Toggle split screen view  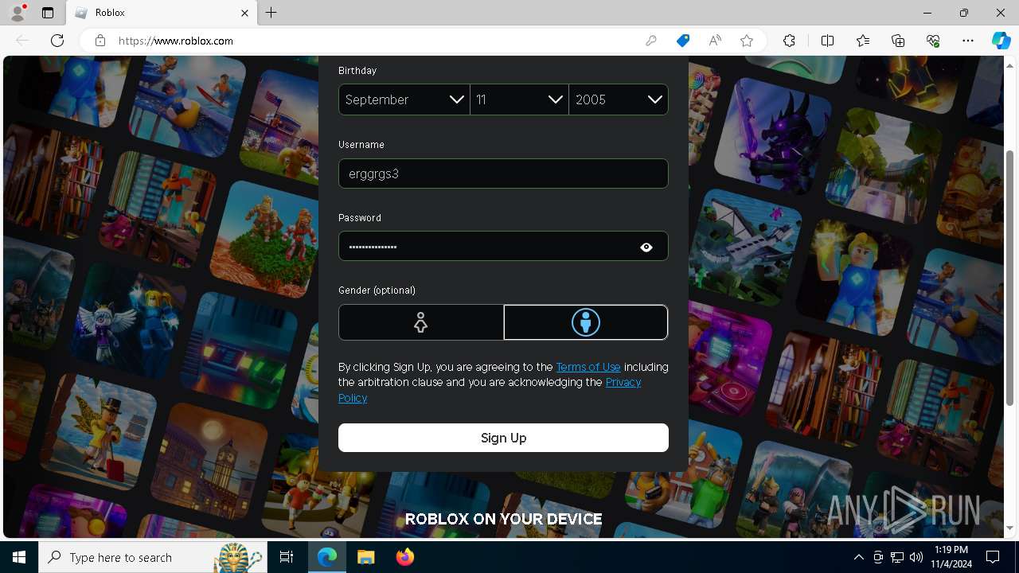pyautogui.click(x=827, y=41)
